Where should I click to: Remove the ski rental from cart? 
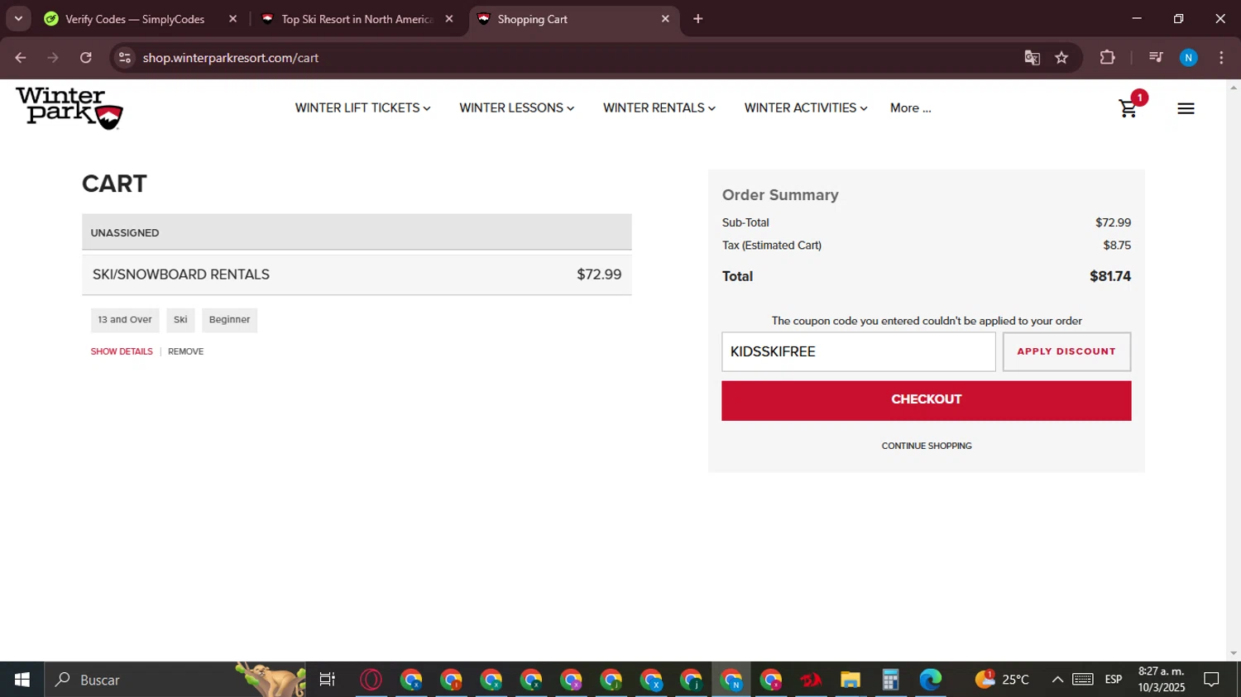(x=185, y=351)
